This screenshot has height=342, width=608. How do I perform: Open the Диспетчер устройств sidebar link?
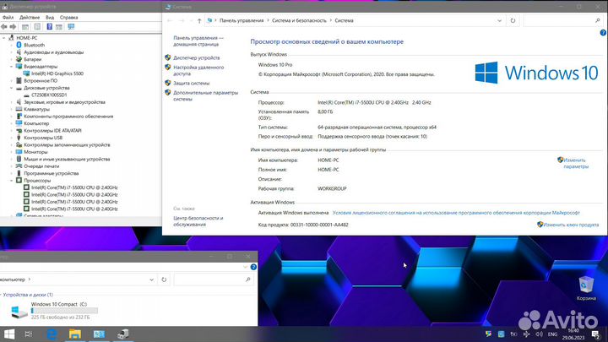pos(196,57)
